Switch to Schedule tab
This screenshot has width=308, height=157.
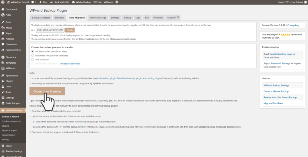(60, 18)
